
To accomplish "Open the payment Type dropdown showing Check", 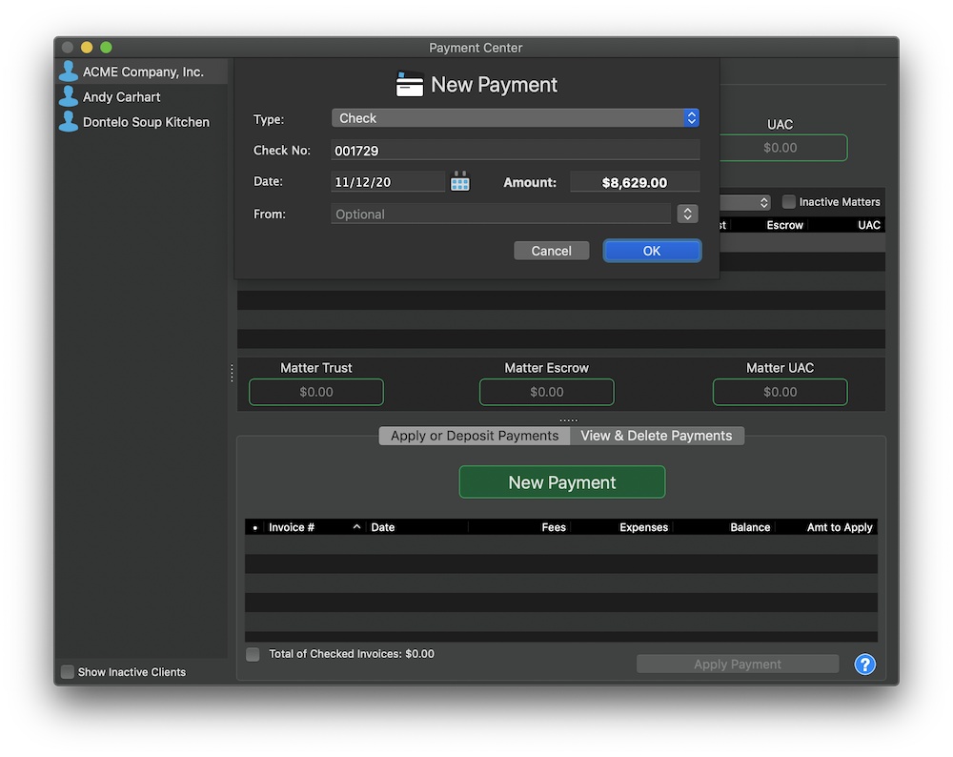I will [x=516, y=118].
